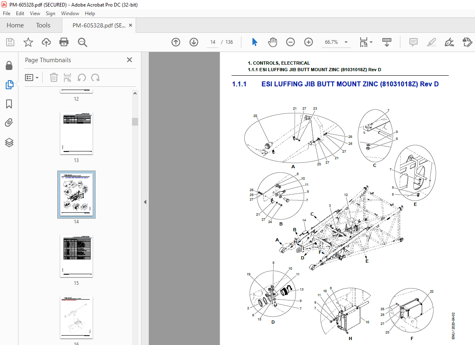
Task: Click thumbnail scrollbar up arrow
Action: pos(135,93)
